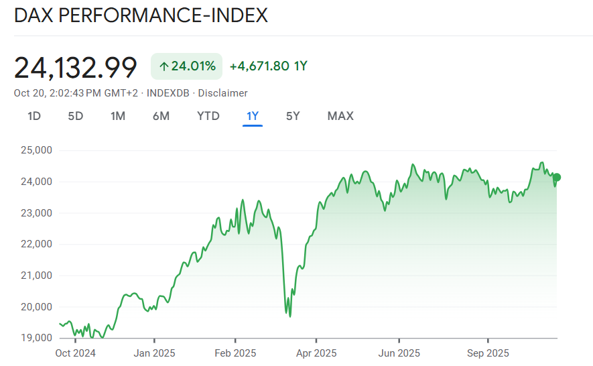Click the DAX PERFORMANCE-INDEX title
Image resolution: width=593 pixels, height=366 pixels.
click(x=141, y=16)
